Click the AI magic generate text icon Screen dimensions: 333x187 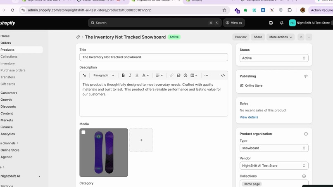tap(85, 76)
